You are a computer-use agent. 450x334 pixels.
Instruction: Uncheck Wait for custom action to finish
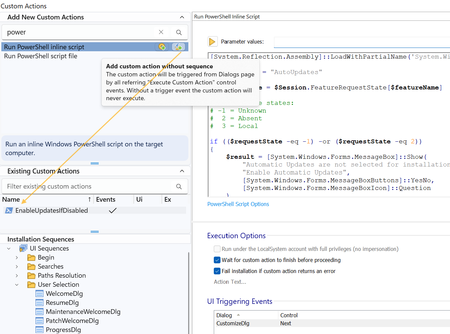point(217,260)
